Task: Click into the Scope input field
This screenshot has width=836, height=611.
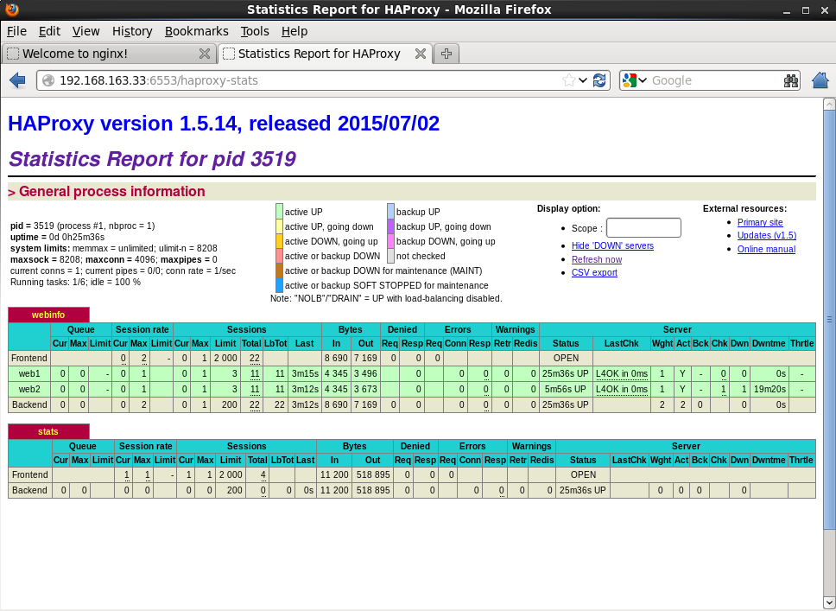Action: [643, 228]
